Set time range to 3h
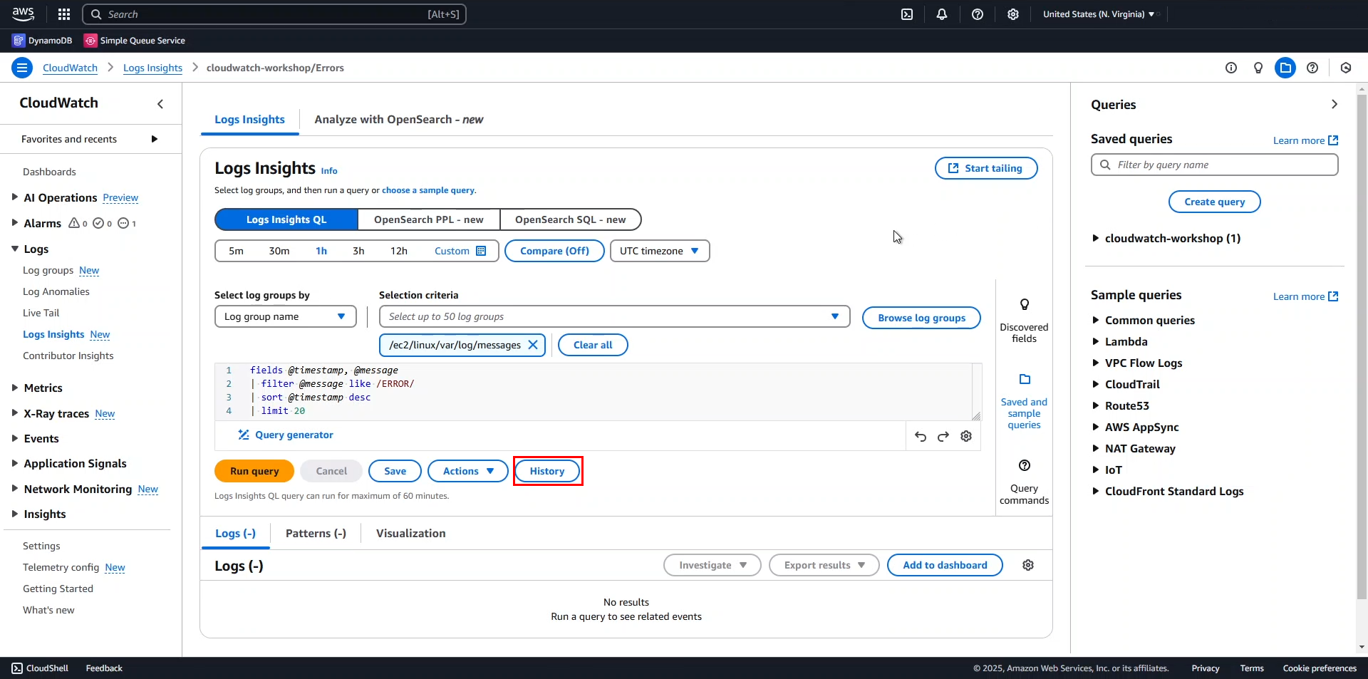The width and height of the screenshot is (1368, 679). coord(358,251)
